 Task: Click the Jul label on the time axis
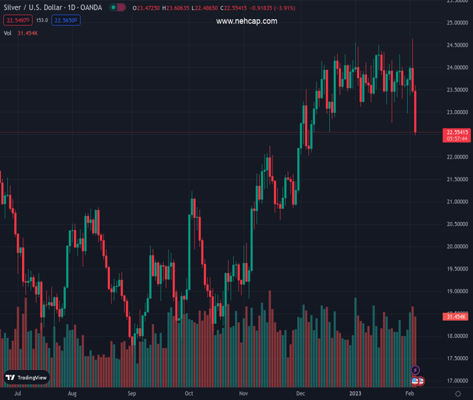pos(17,394)
